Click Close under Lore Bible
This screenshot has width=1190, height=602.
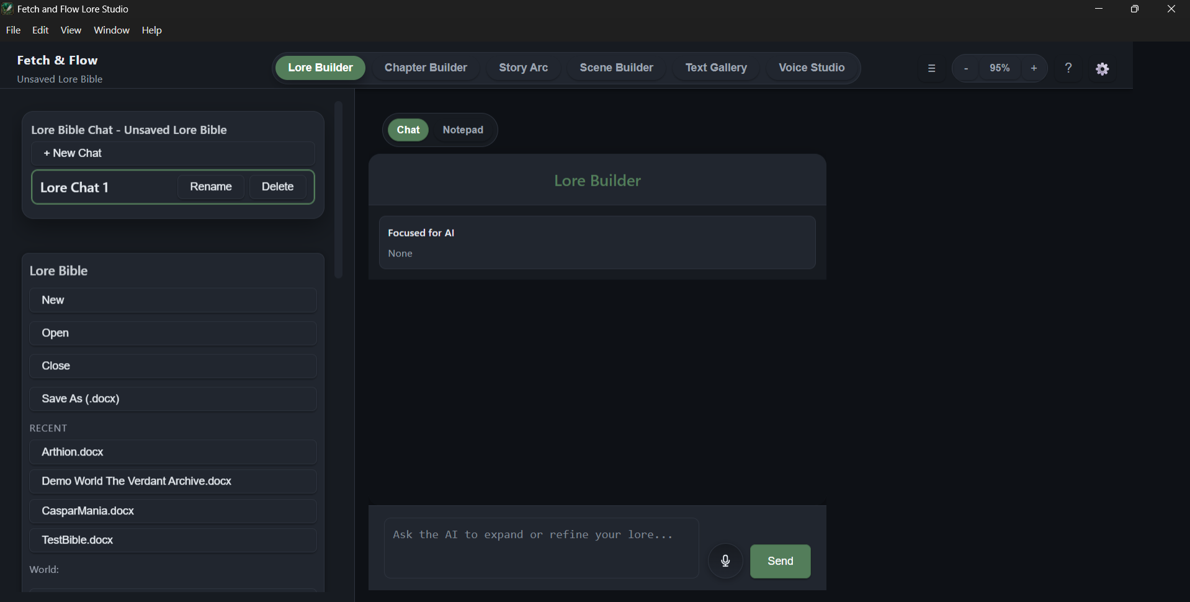coord(173,366)
